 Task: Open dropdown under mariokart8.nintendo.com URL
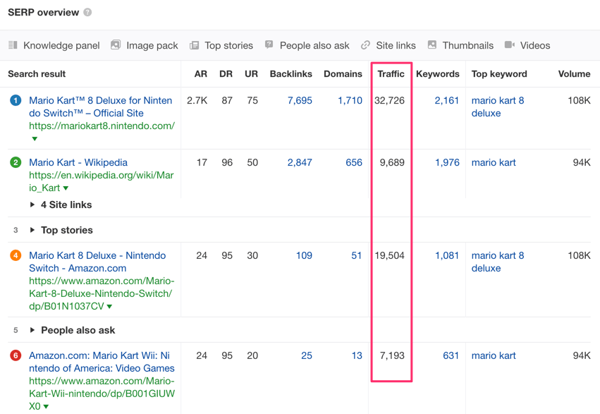pos(35,139)
